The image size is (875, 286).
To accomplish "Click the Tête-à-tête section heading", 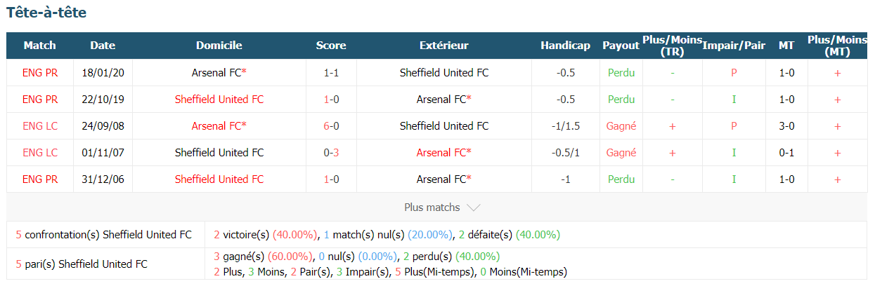I will pyautogui.click(x=46, y=13).
